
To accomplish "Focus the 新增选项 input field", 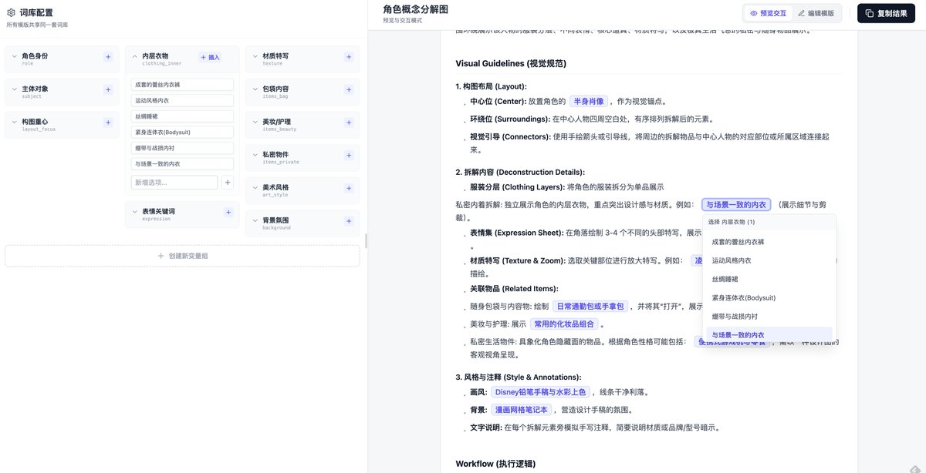I will click(x=174, y=183).
